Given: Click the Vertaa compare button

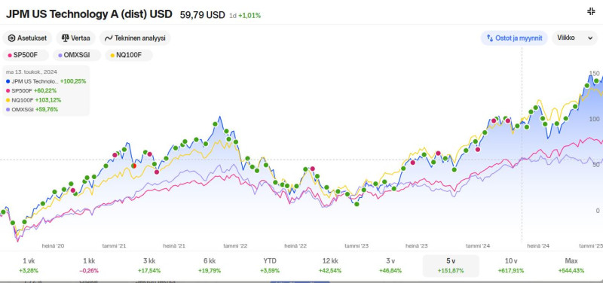Looking at the screenshot, I should pyautogui.click(x=76, y=38).
